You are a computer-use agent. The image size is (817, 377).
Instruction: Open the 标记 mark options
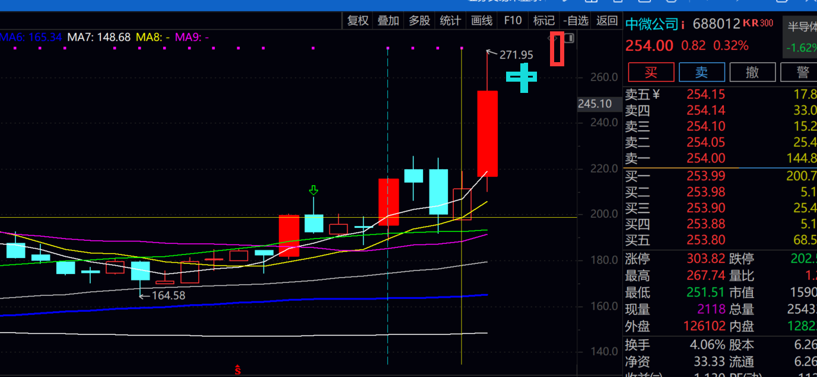544,21
